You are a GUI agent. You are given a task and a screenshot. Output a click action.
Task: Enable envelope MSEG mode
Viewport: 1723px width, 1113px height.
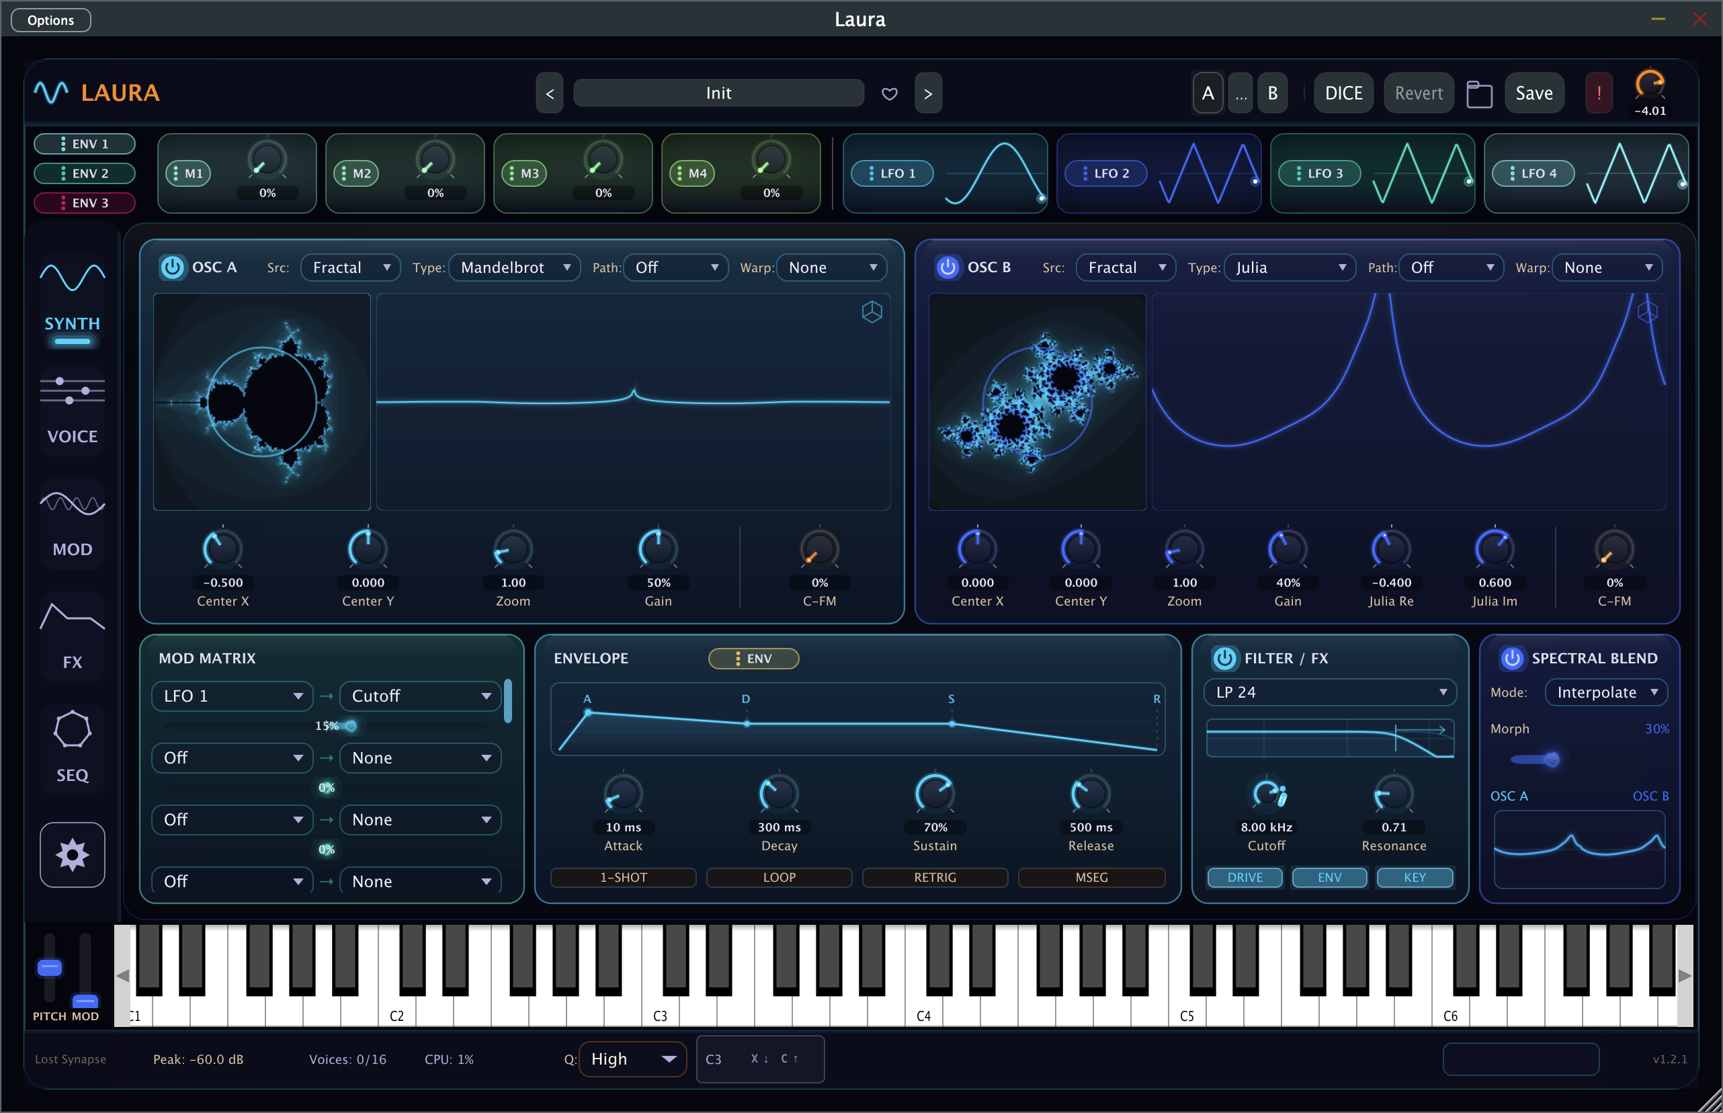click(x=1091, y=877)
